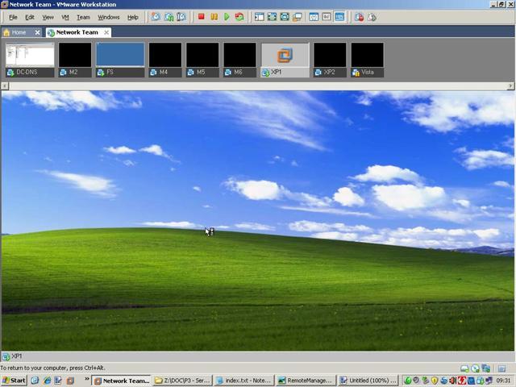
Task: Close the Network Team tab
Action: (106, 32)
